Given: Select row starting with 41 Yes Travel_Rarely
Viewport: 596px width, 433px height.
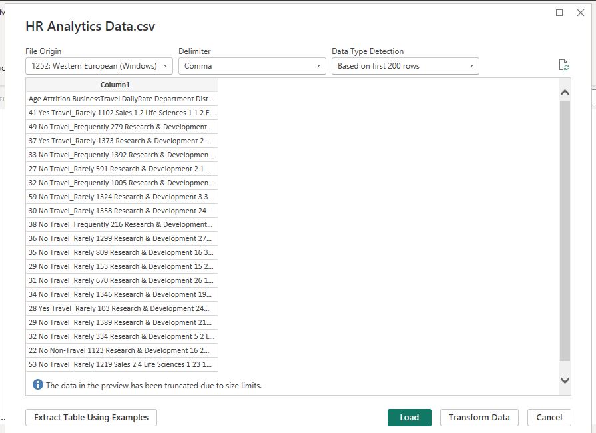Looking at the screenshot, I should point(121,113).
